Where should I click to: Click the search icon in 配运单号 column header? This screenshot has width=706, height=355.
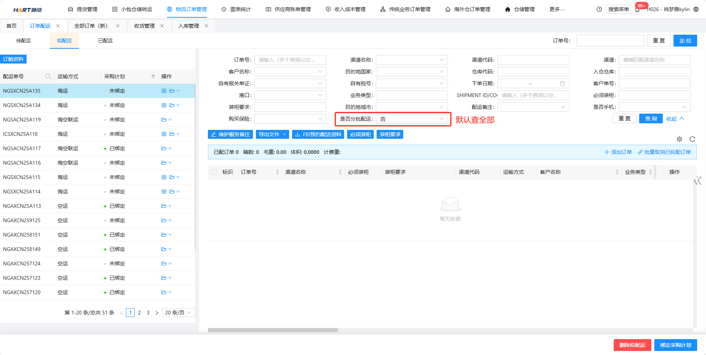click(x=48, y=76)
